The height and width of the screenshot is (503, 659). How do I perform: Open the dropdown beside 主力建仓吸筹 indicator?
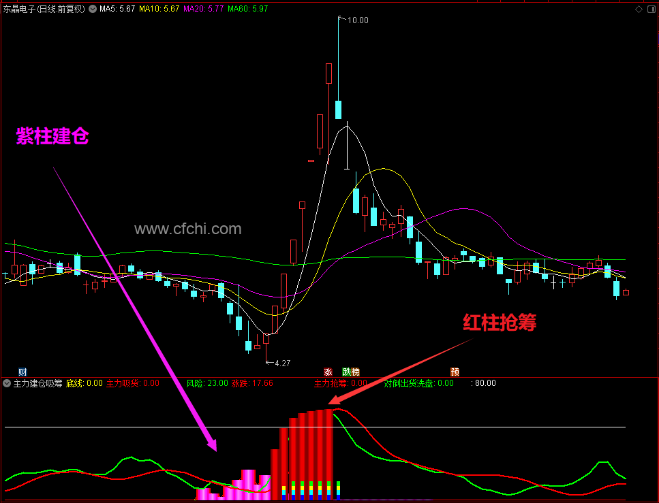(7, 383)
